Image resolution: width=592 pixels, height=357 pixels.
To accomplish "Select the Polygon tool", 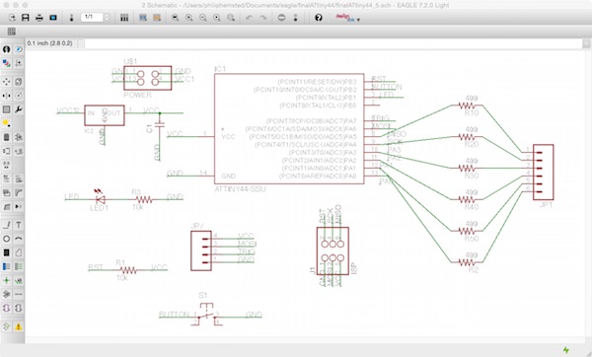I will (19, 252).
